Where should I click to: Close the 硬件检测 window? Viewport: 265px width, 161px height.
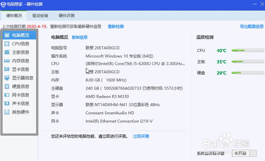click(262, 4)
